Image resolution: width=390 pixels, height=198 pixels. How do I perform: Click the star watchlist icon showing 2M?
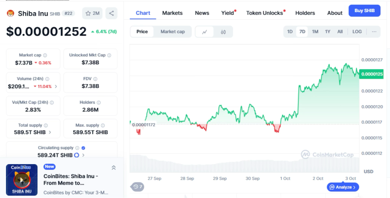click(92, 13)
